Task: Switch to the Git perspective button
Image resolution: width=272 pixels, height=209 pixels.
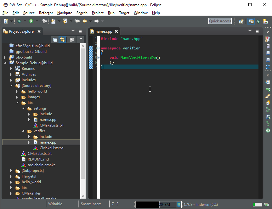Action: 265,21
